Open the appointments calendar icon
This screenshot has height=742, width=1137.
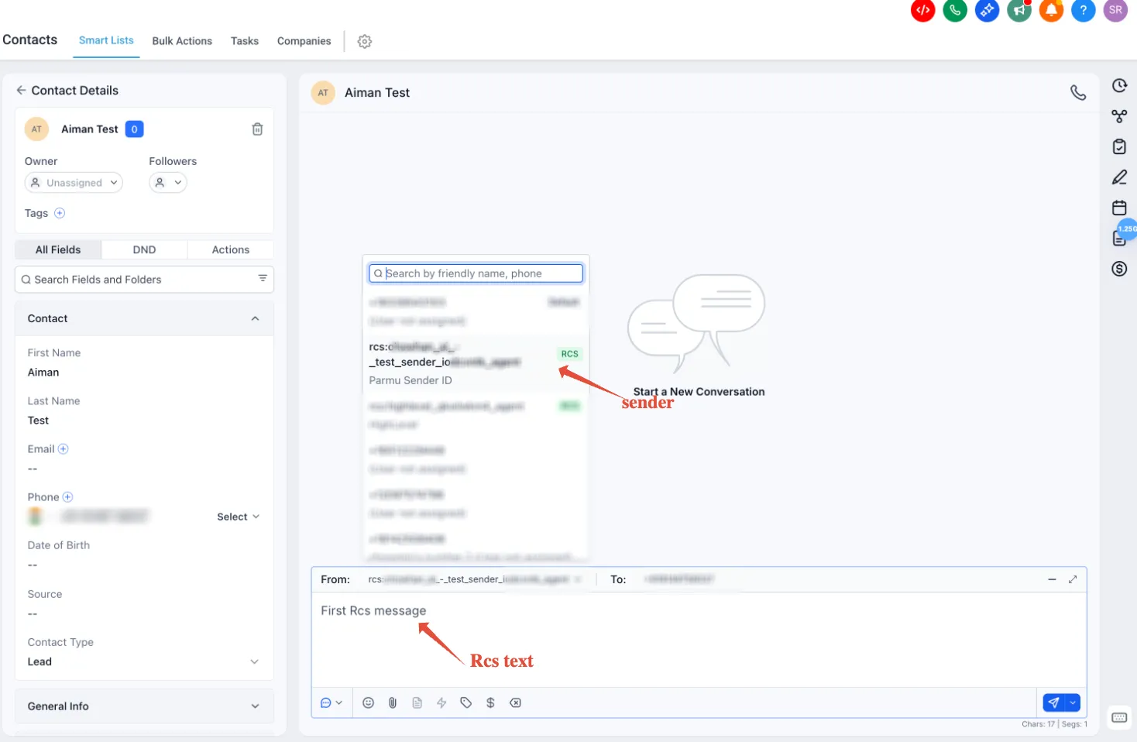(1119, 208)
